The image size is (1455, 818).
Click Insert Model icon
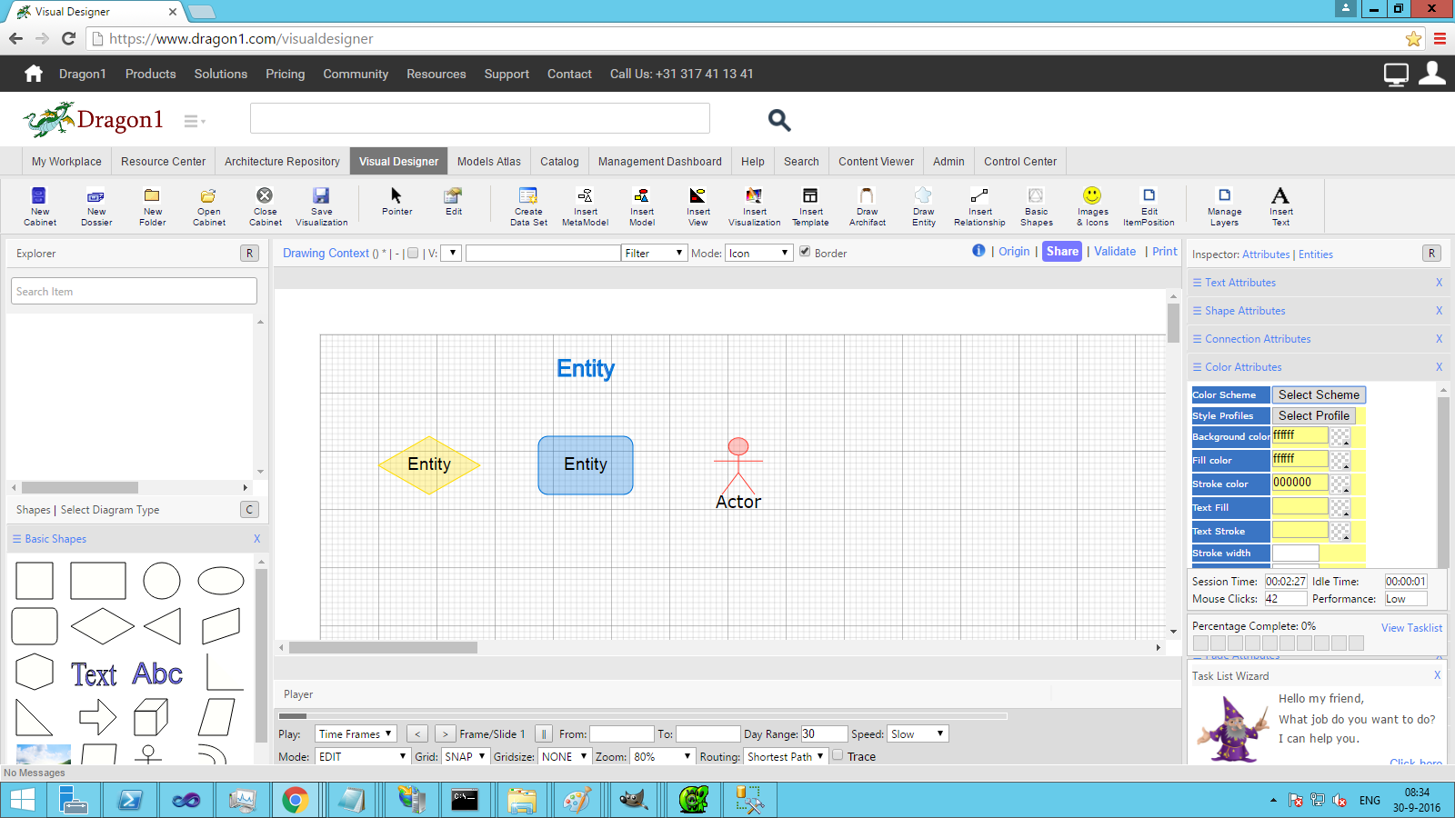[641, 206]
